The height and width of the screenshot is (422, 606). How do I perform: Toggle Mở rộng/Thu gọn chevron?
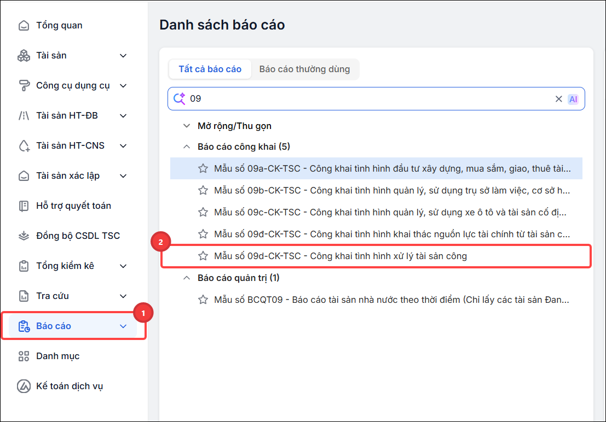click(187, 126)
